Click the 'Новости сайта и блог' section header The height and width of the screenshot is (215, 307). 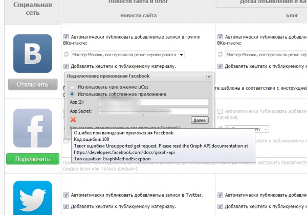(x=138, y=2)
